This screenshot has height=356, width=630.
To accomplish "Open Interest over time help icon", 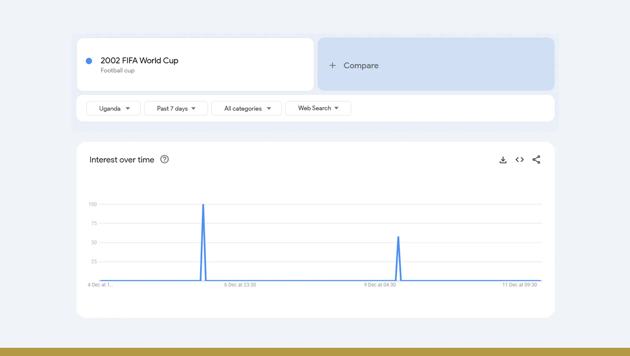I will click(x=164, y=159).
